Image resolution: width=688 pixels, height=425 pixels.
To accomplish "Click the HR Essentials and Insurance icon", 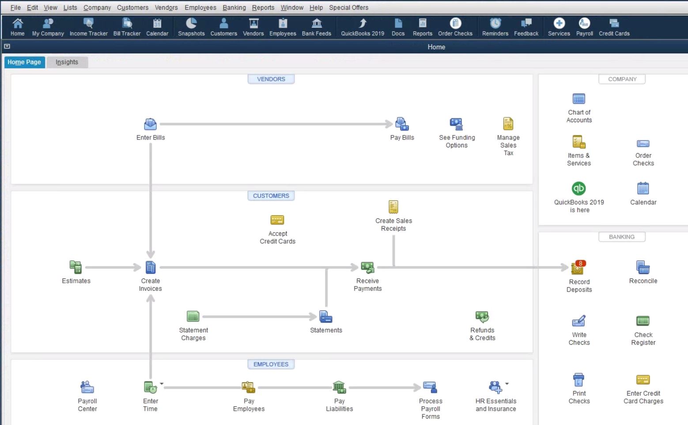I will [x=495, y=387].
